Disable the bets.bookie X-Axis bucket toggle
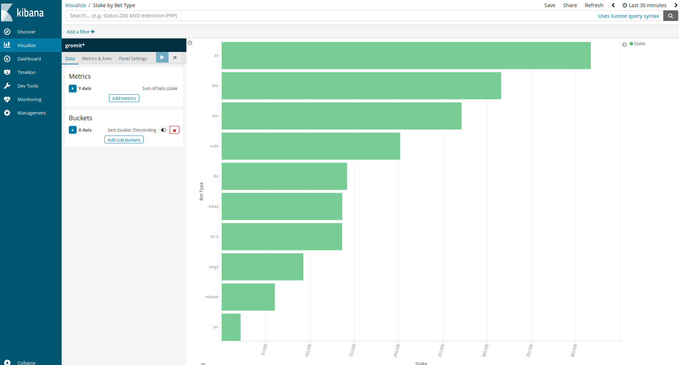 [164, 130]
